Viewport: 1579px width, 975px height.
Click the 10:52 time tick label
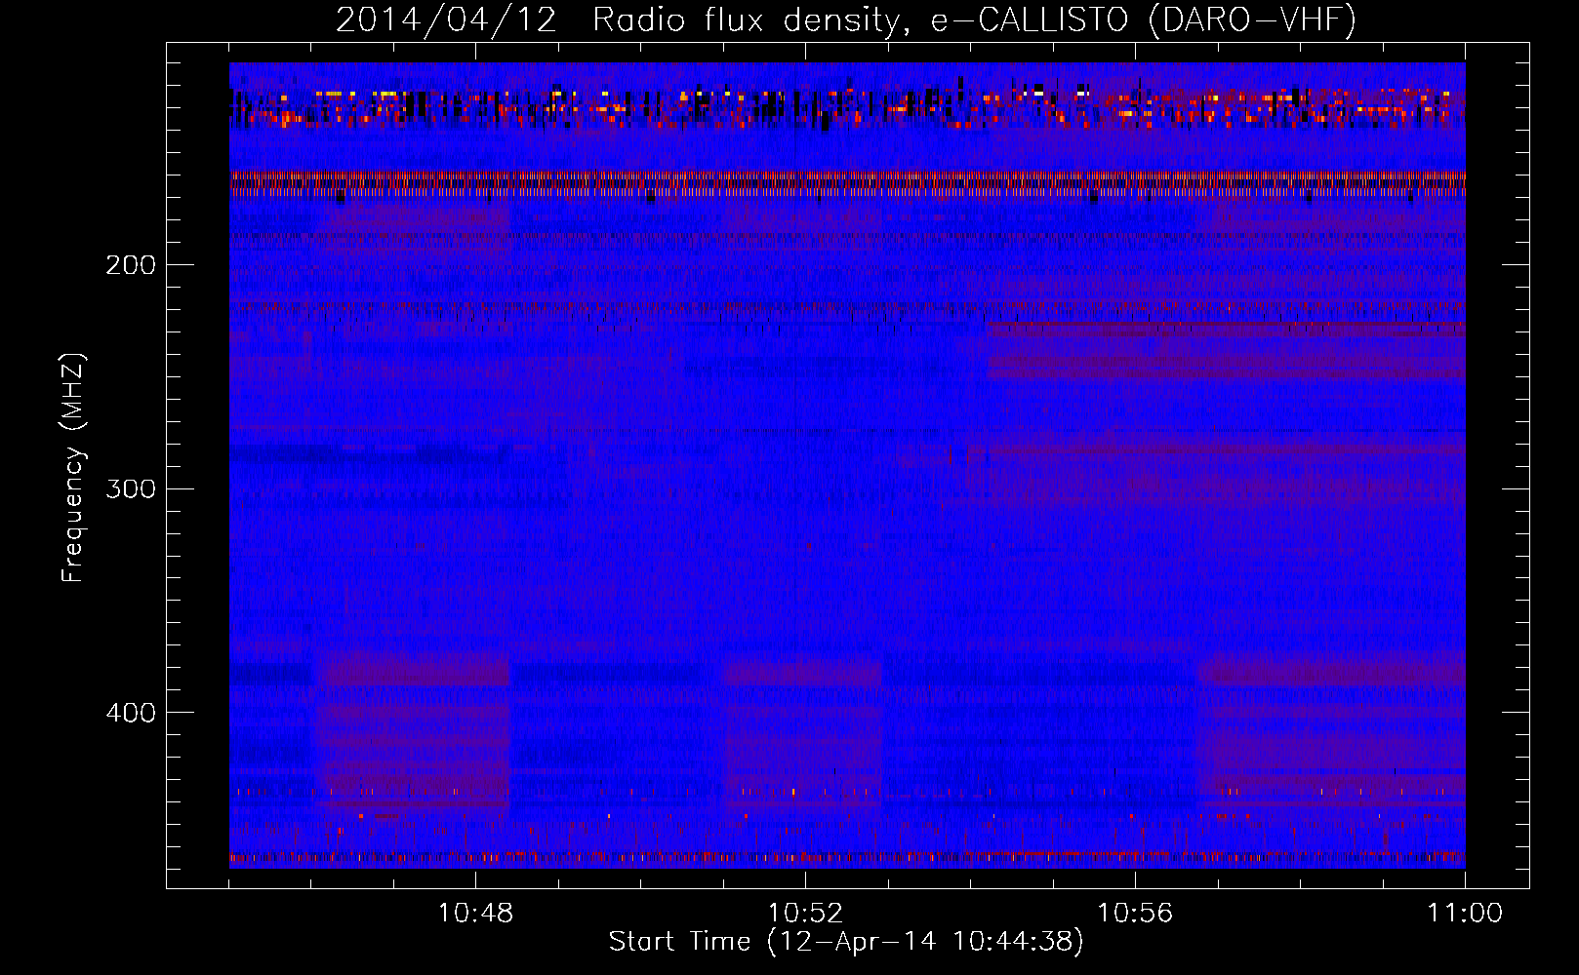point(805,914)
